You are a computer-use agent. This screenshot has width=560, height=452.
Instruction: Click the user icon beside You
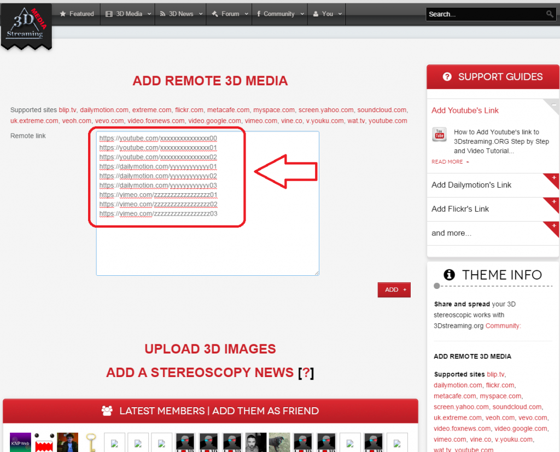click(316, 14)
